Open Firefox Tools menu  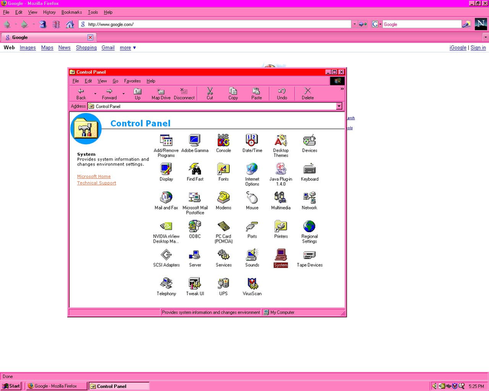(93, 12)
